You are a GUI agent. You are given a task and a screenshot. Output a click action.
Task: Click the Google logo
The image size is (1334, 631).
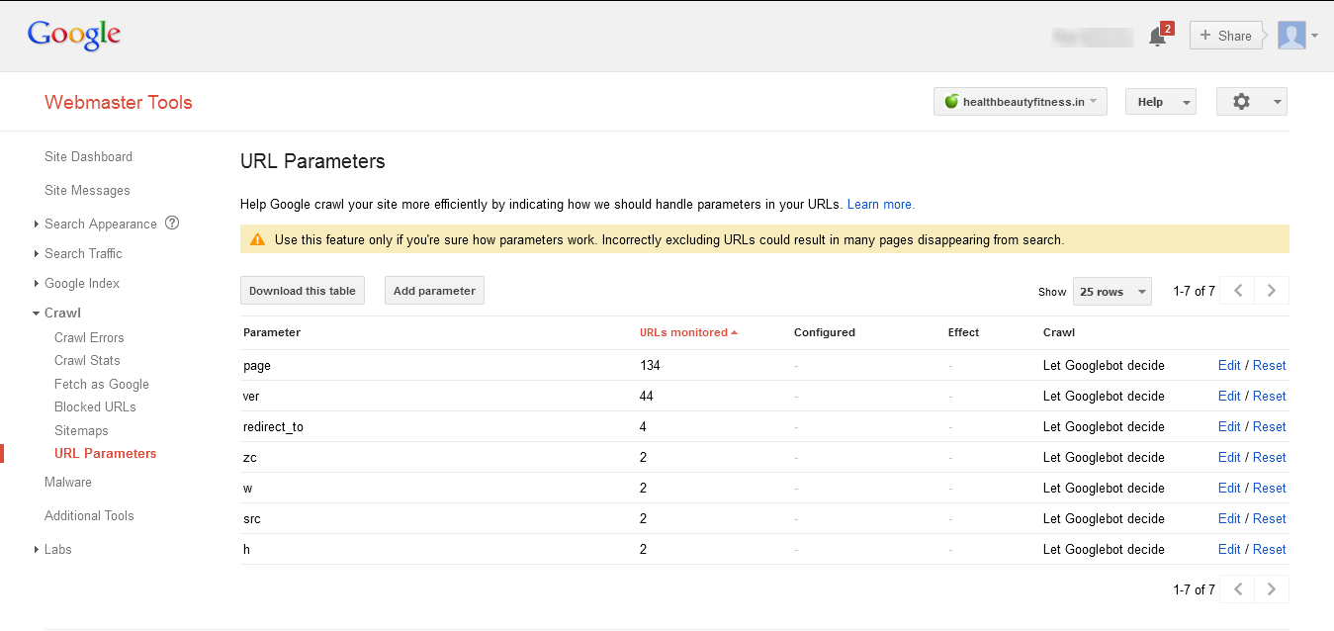pos(74,35)
